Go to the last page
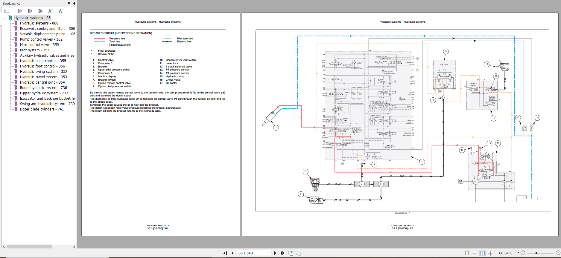The image size is (561, 258). pos(282,253)
